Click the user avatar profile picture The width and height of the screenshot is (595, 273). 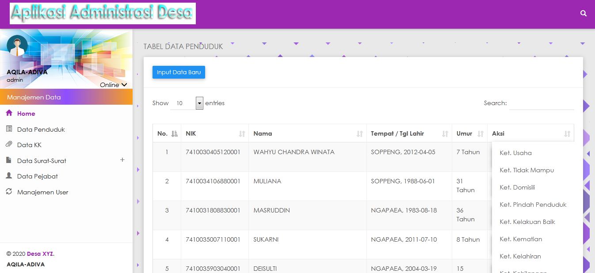tap(18, 46)
